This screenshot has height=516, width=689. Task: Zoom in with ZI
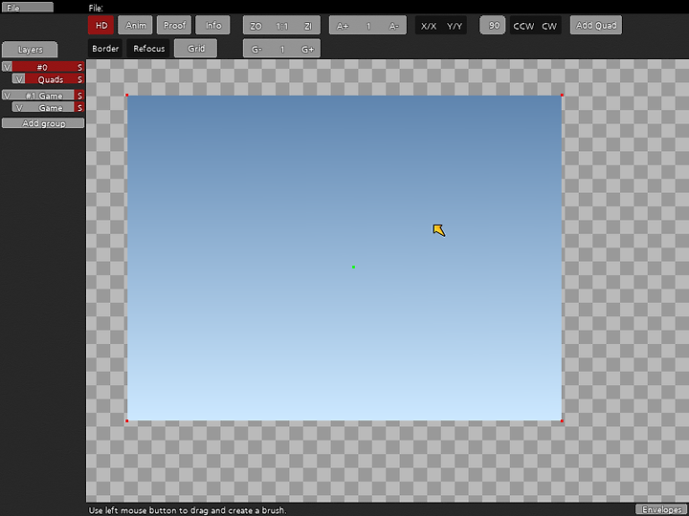click(x=307, y=26)
